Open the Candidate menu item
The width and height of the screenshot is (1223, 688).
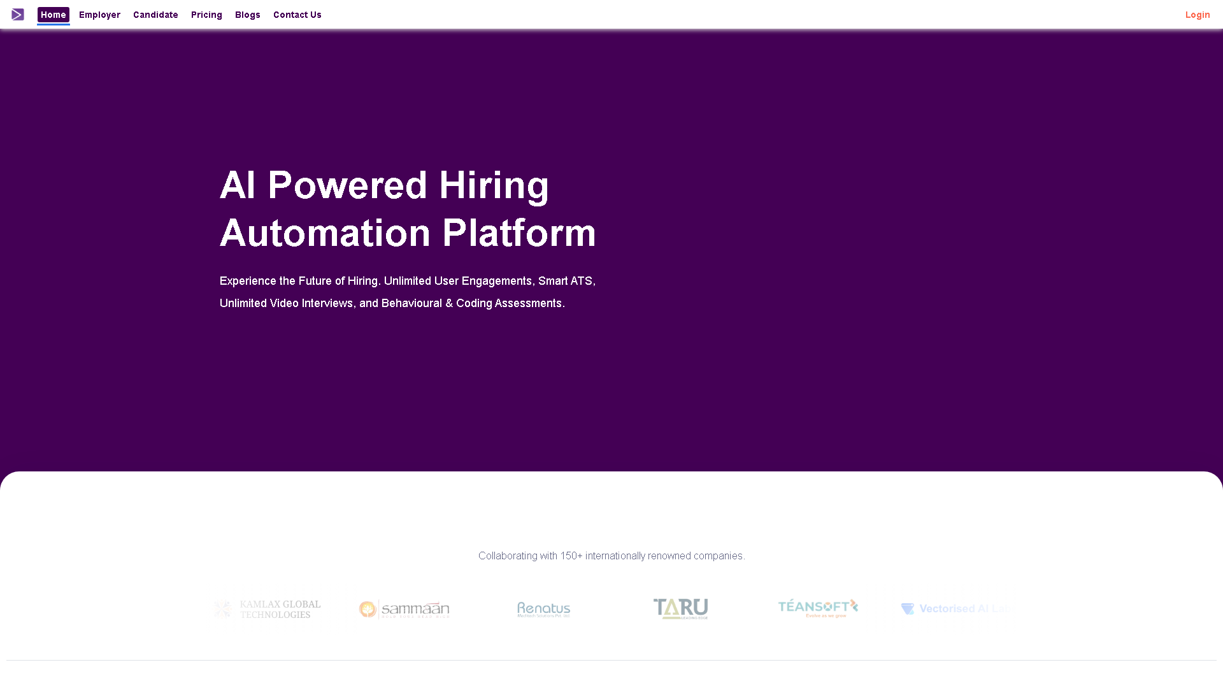point(155,15)
